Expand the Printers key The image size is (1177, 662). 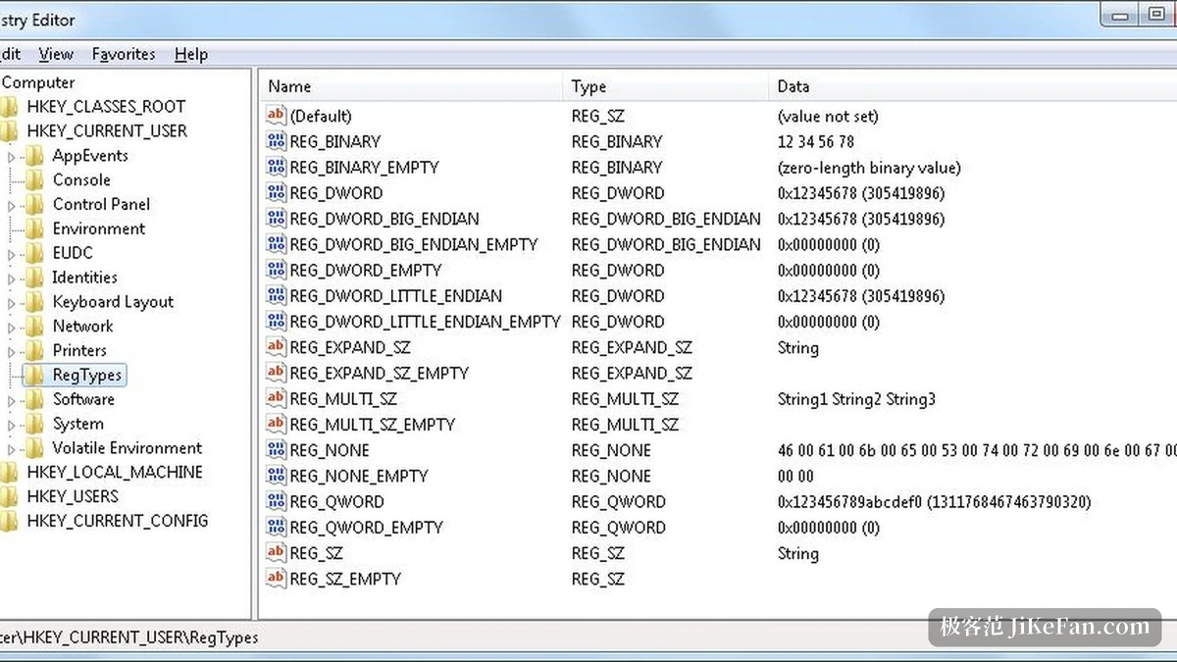[x=12, y=351]
